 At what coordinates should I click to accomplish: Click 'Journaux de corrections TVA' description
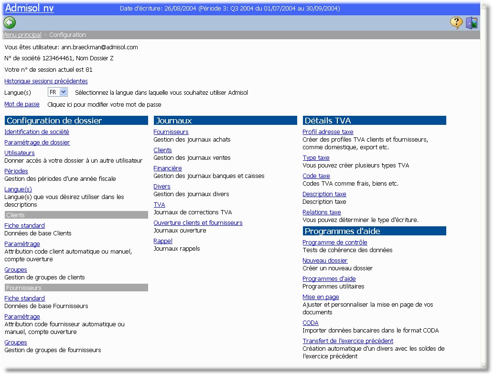coord(193,212)
